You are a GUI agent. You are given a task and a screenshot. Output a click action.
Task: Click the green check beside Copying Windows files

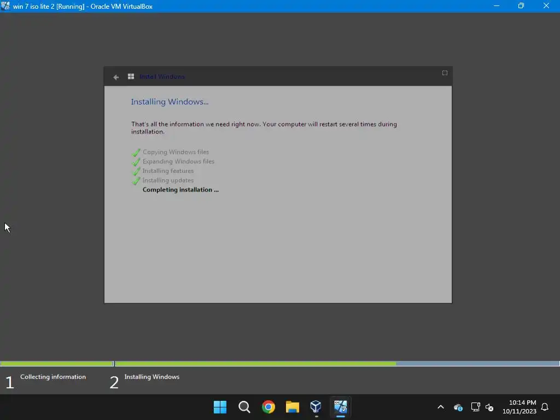click(x=136, y=153)
